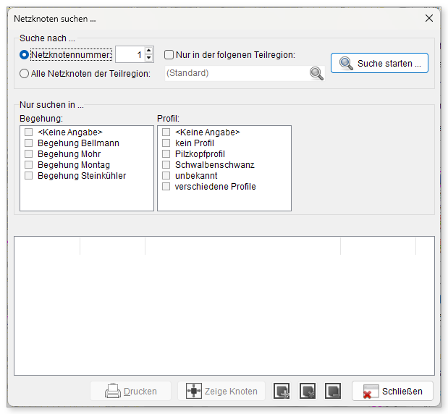Click the Netzknotennummer number field
Viewport: 448px width, 414px height.
(x=130, y=54)
